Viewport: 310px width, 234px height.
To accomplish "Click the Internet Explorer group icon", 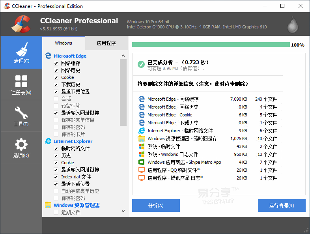I will 48,141.
